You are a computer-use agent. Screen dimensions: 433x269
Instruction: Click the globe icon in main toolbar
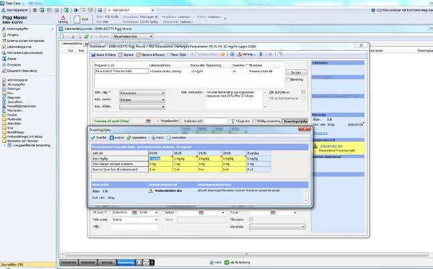pyautogui.click(x=76, y=10)
